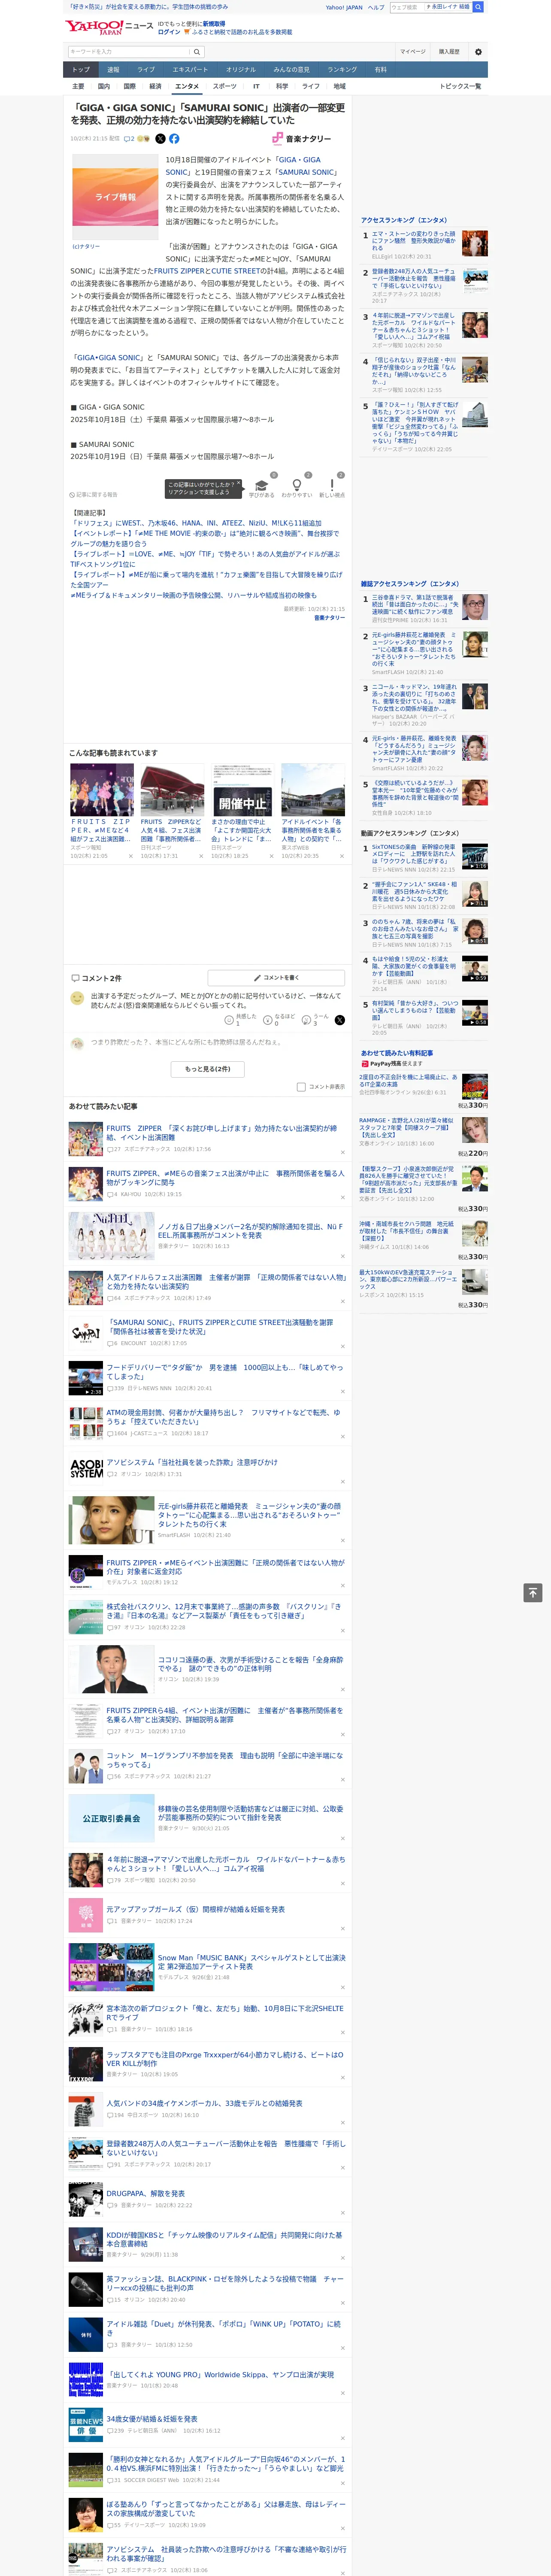Image resolution: width=551 pixels, height=2576 pixels.
Task: Click the keyword search magnifier icon
Action: [196, 52]
